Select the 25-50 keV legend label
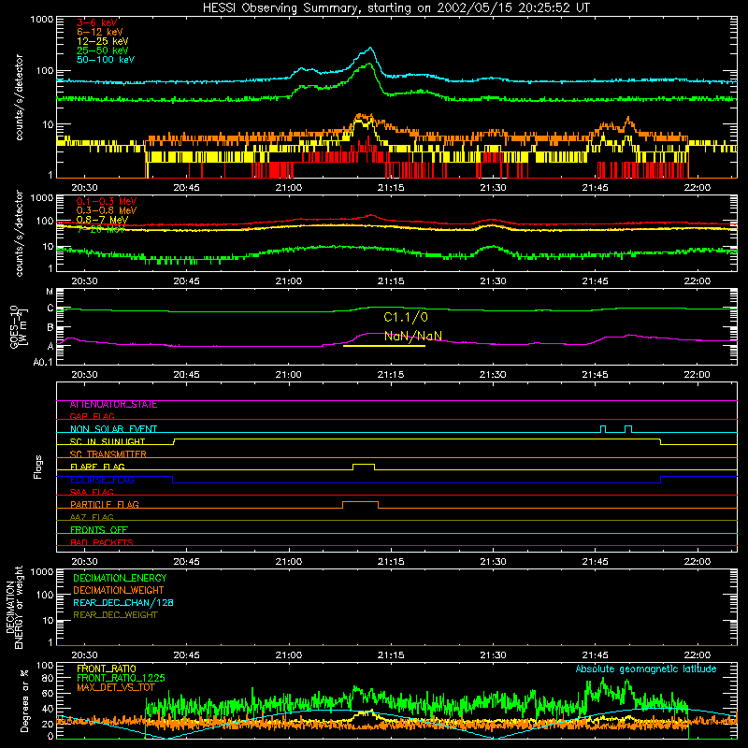The image size is (748, 748). pyautogui.click(x=103, y=50)
